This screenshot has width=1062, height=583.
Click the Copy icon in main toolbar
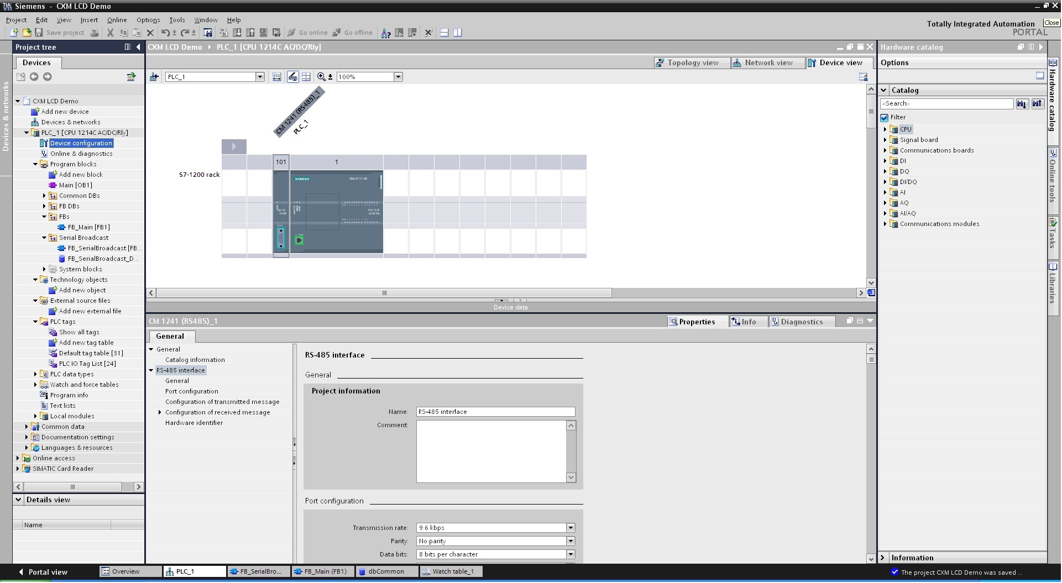[123, 33]
